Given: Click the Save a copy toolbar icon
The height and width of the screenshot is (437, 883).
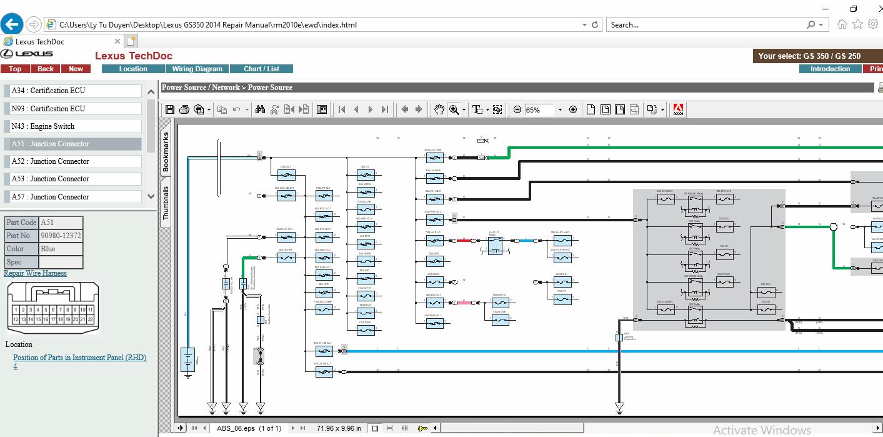Looking at the screenshot, I should click(x=169, y=109).
